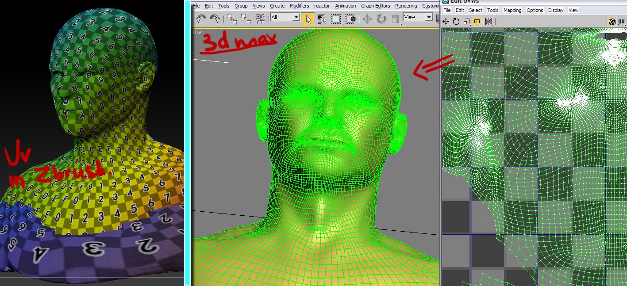Open the Edit menu in Edit UVWs

(x=460, y=10)
